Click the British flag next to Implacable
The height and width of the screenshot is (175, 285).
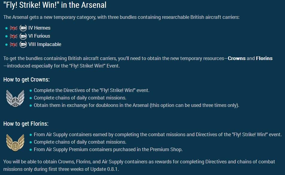[13, 44]
